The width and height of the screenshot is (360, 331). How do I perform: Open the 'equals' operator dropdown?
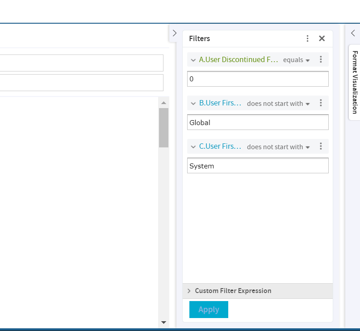(x=296, y=60)
